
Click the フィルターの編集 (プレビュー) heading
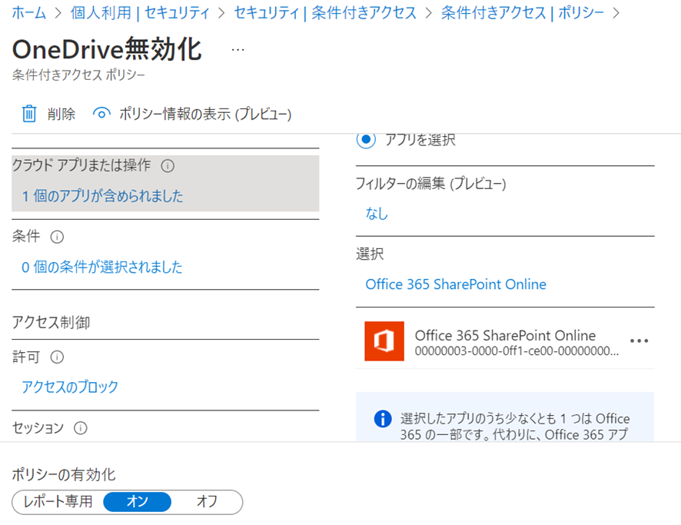coord(431,184)
